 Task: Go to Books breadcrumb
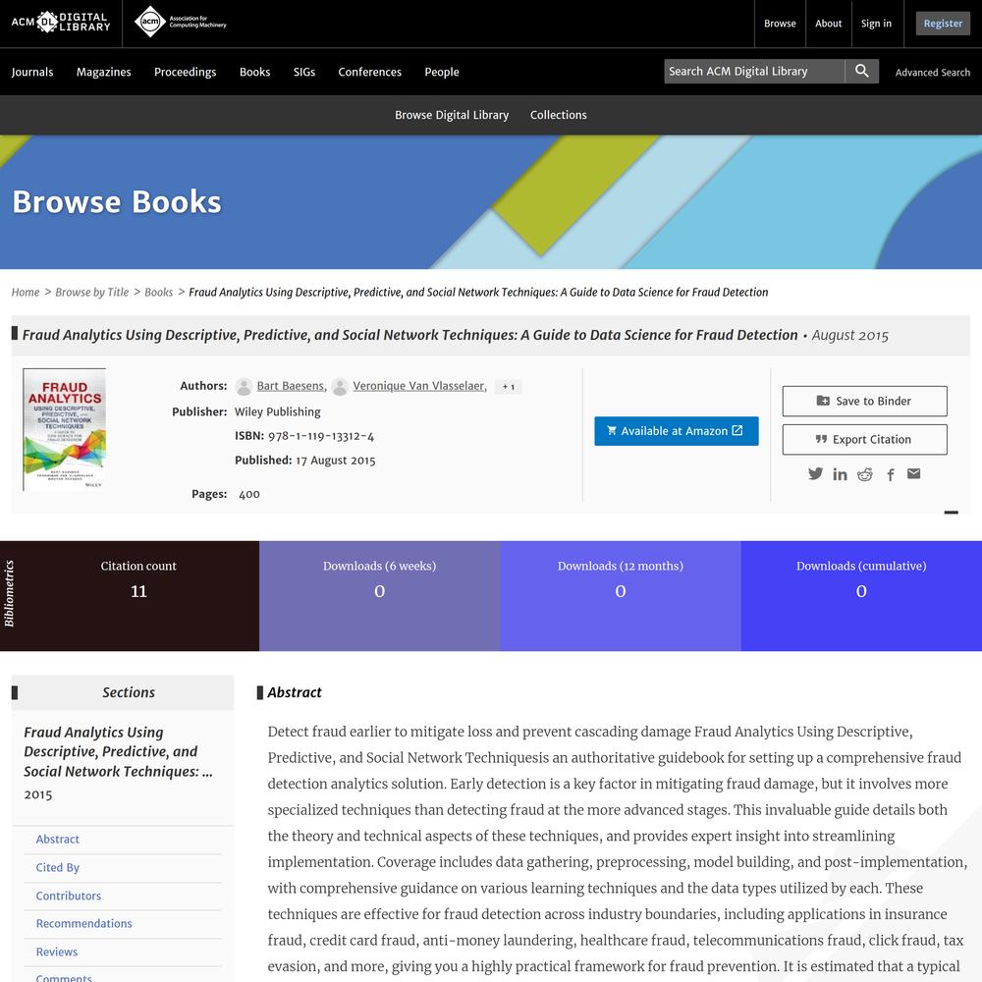pos(158,293)
